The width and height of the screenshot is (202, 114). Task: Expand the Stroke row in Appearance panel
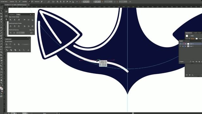pos(189,39)
